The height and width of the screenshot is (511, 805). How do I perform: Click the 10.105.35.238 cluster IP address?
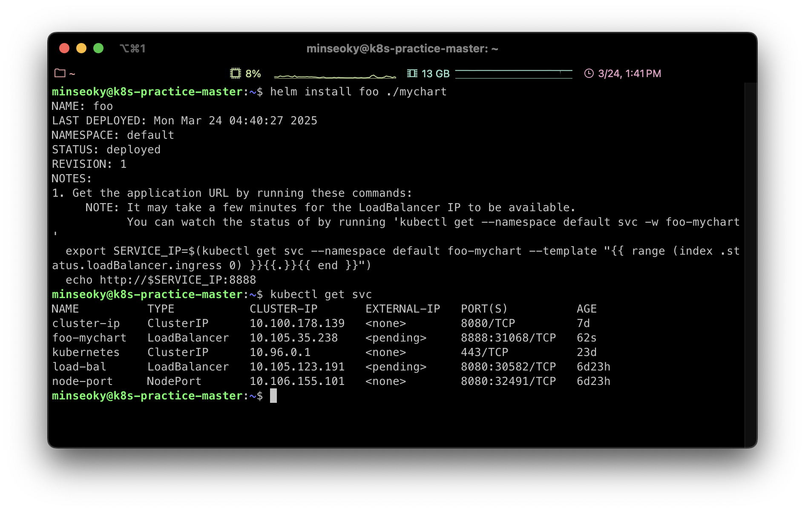(293, 338)
